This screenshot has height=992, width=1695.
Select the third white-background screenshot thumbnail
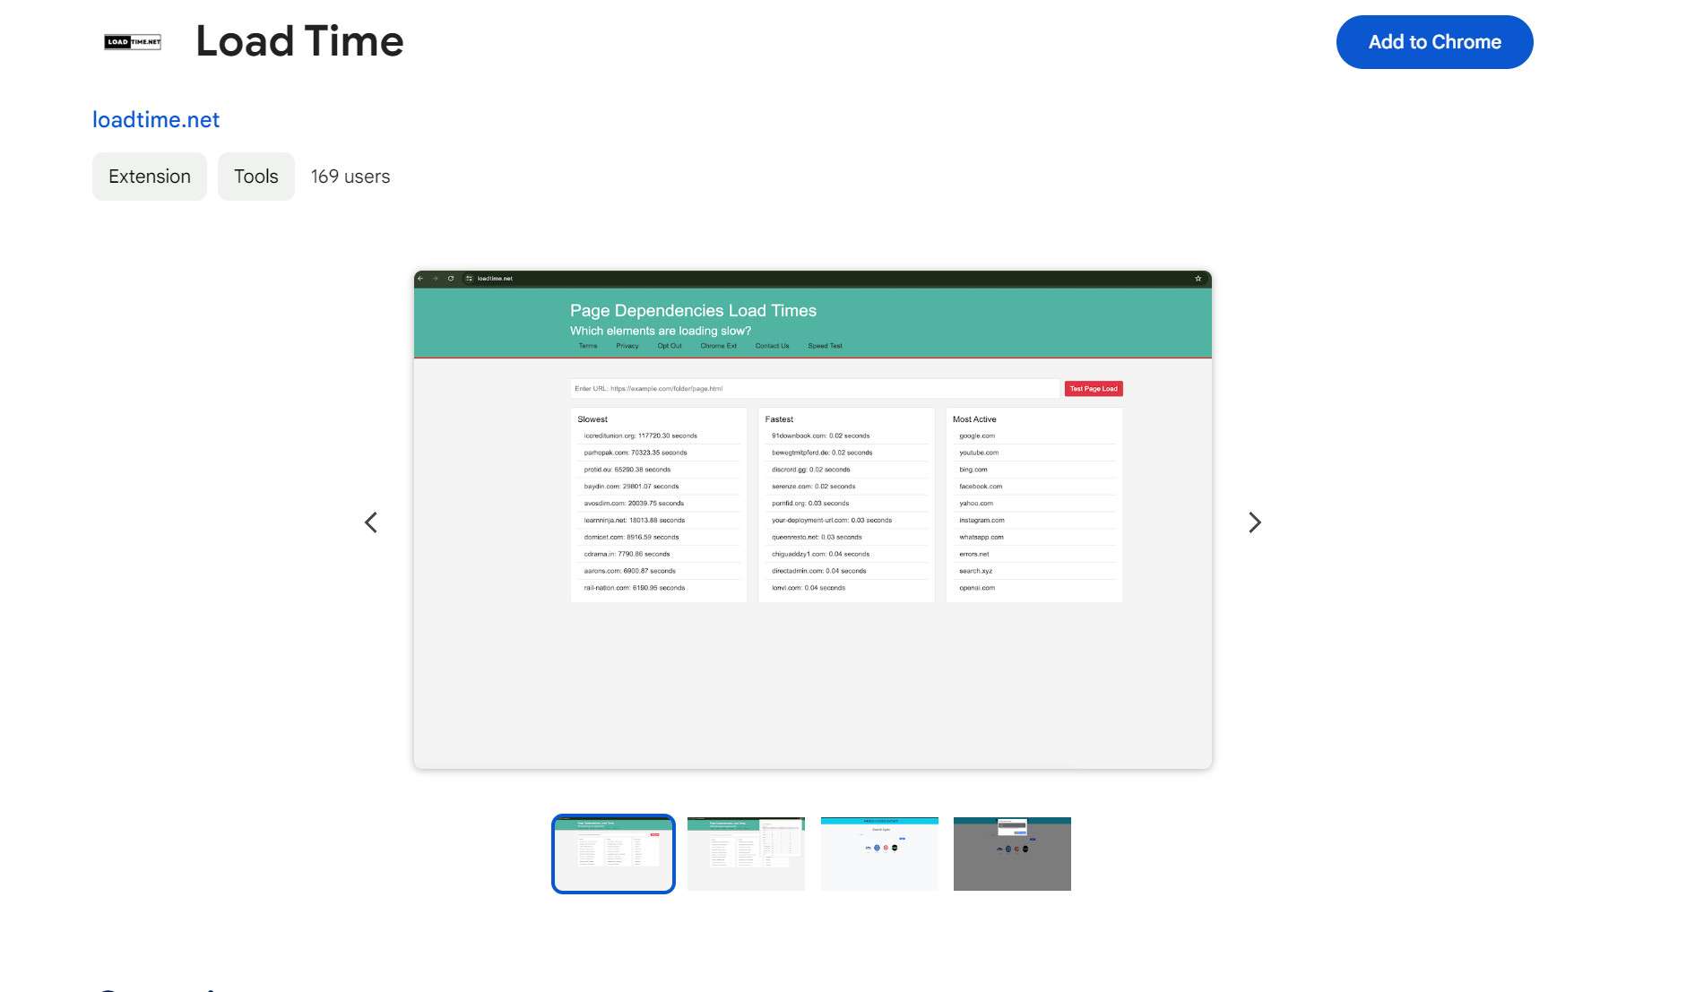click(879, 854)
